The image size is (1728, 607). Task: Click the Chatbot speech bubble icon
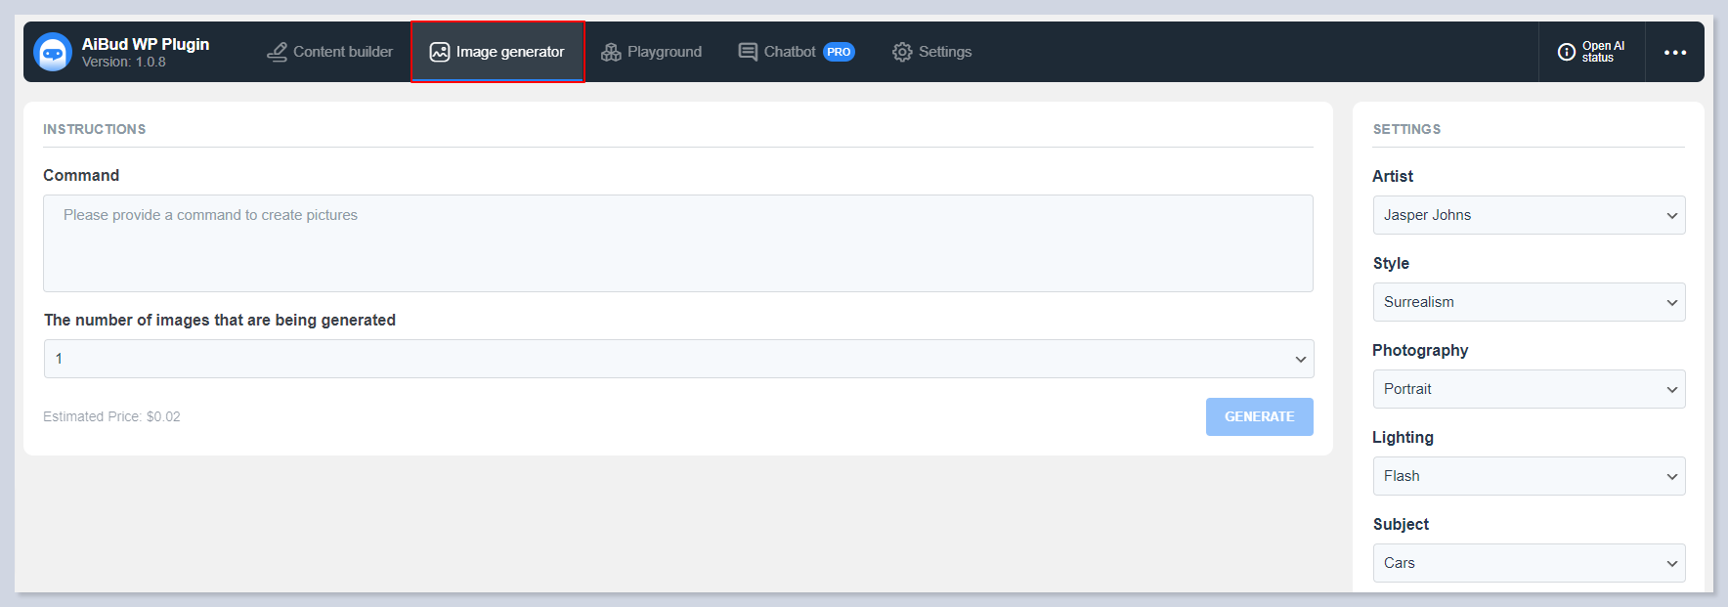click(748, 52)
